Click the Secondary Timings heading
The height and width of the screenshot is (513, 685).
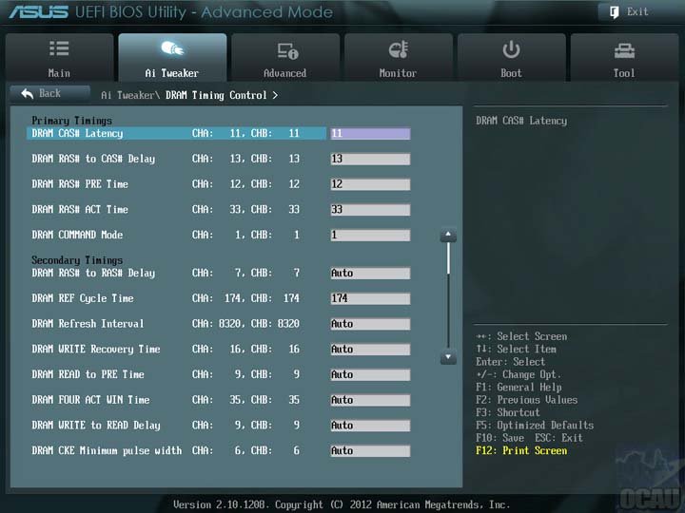77,260
